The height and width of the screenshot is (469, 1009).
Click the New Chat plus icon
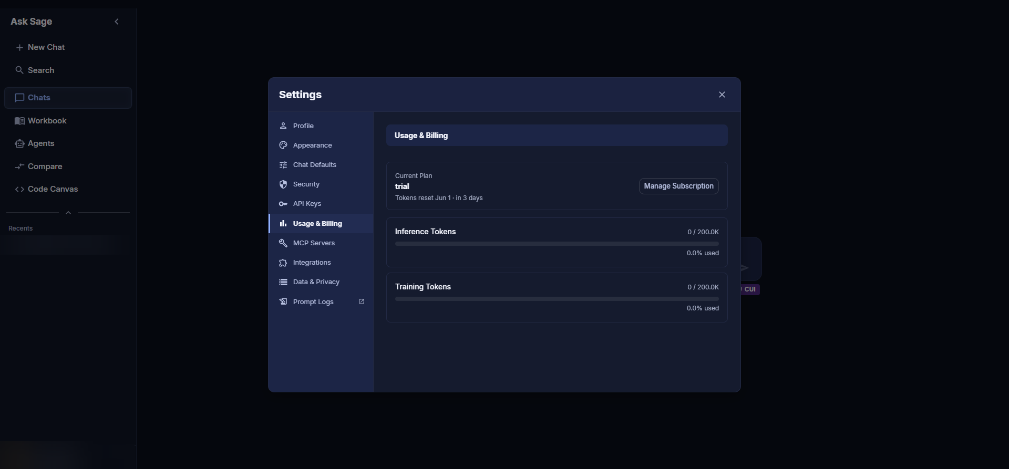coord(19,47)
